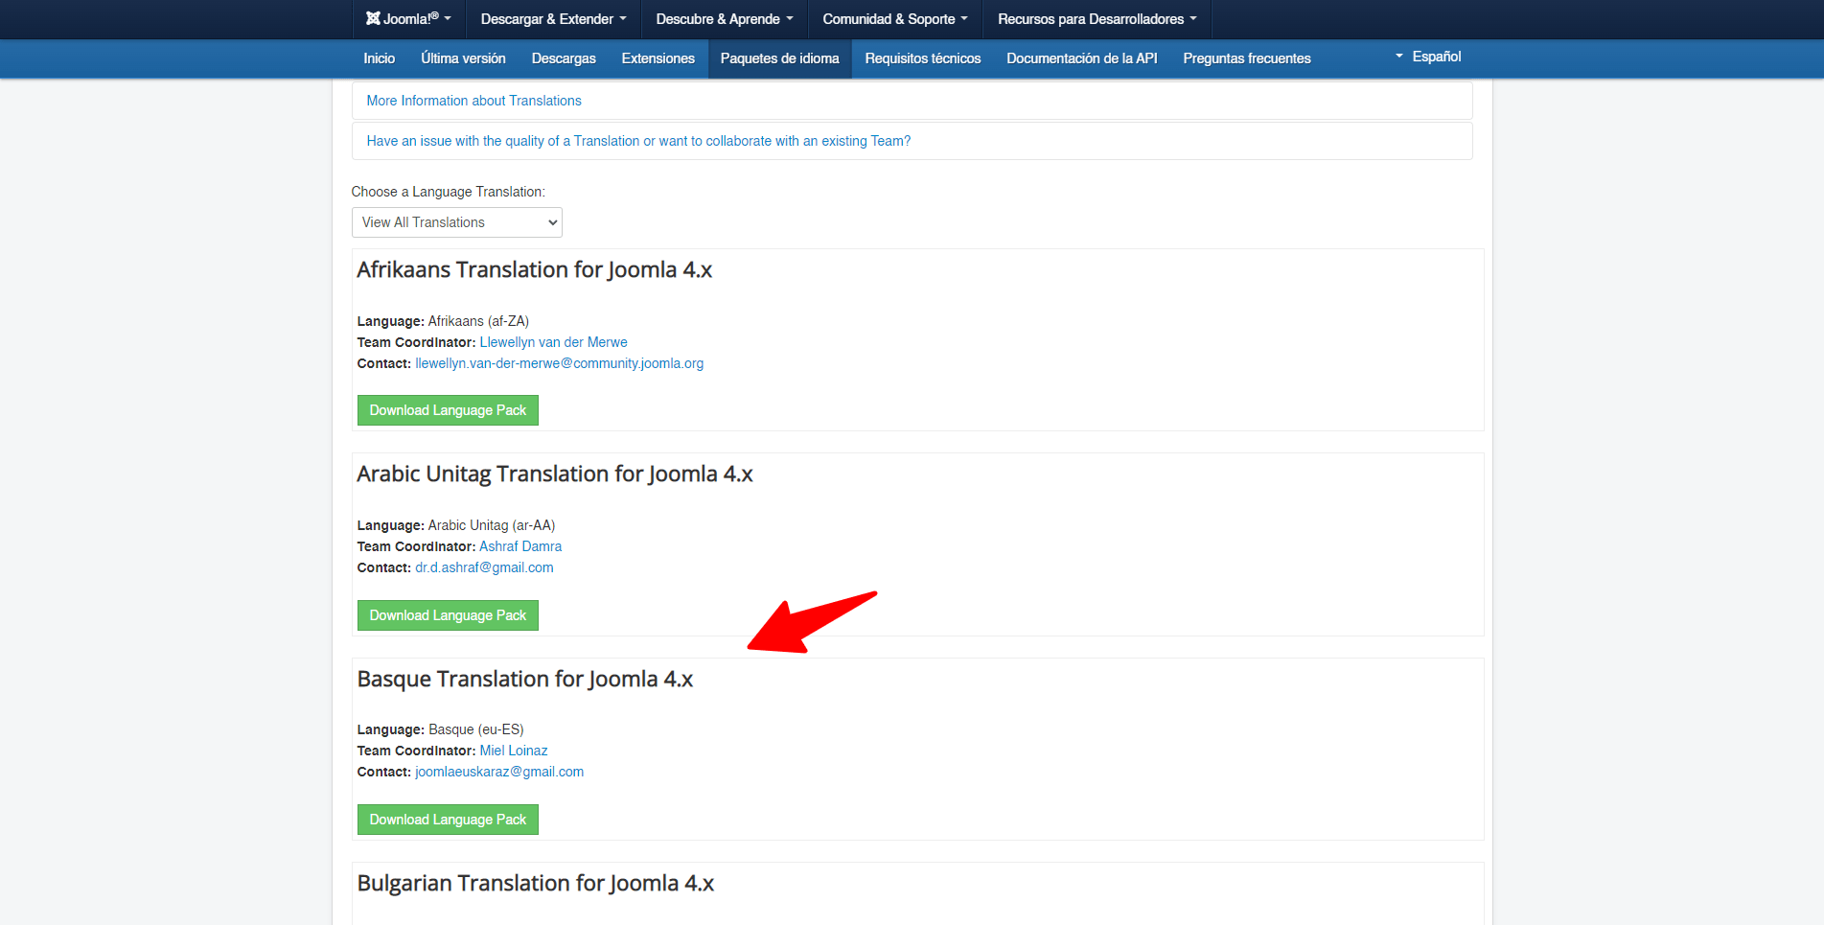Open the Español language selector
Image resolution: width=1824 pixels, height=925 pixels.
click(x=1428, y=57)
